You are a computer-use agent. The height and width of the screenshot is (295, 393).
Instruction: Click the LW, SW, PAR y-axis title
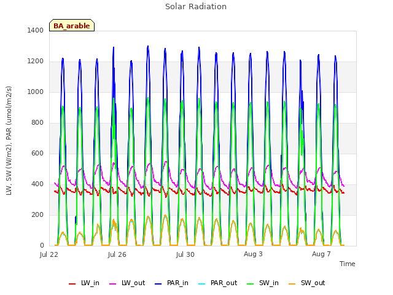9,141
